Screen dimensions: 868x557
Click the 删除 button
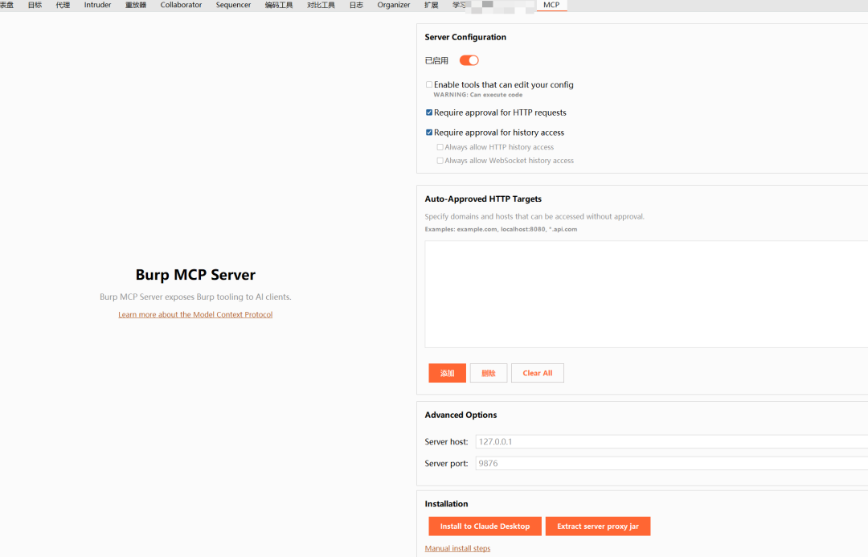[x=489, y=373]
